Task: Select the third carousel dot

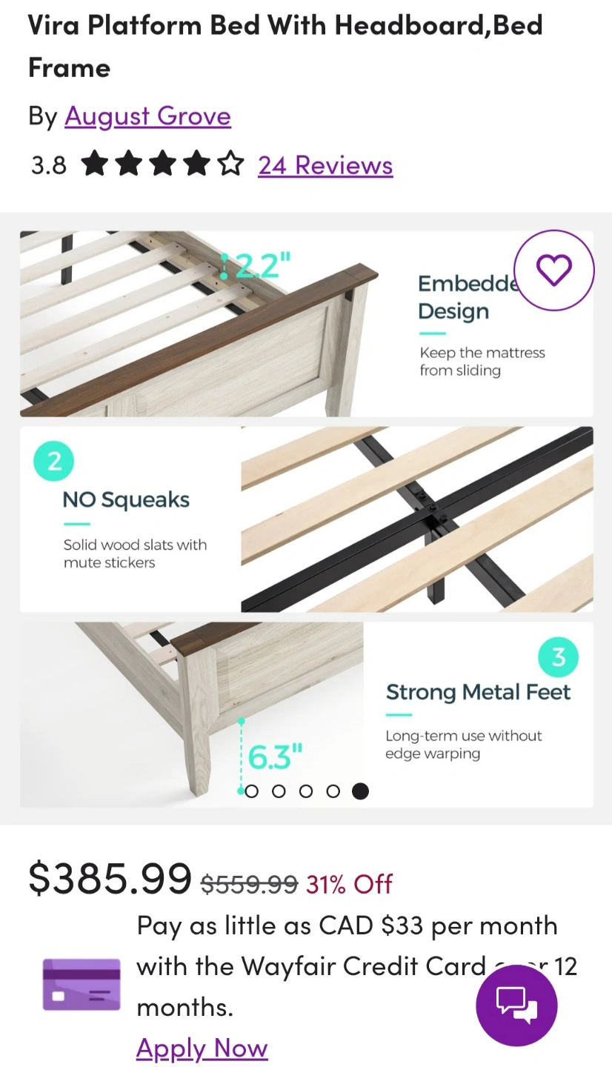Action: 306,791
